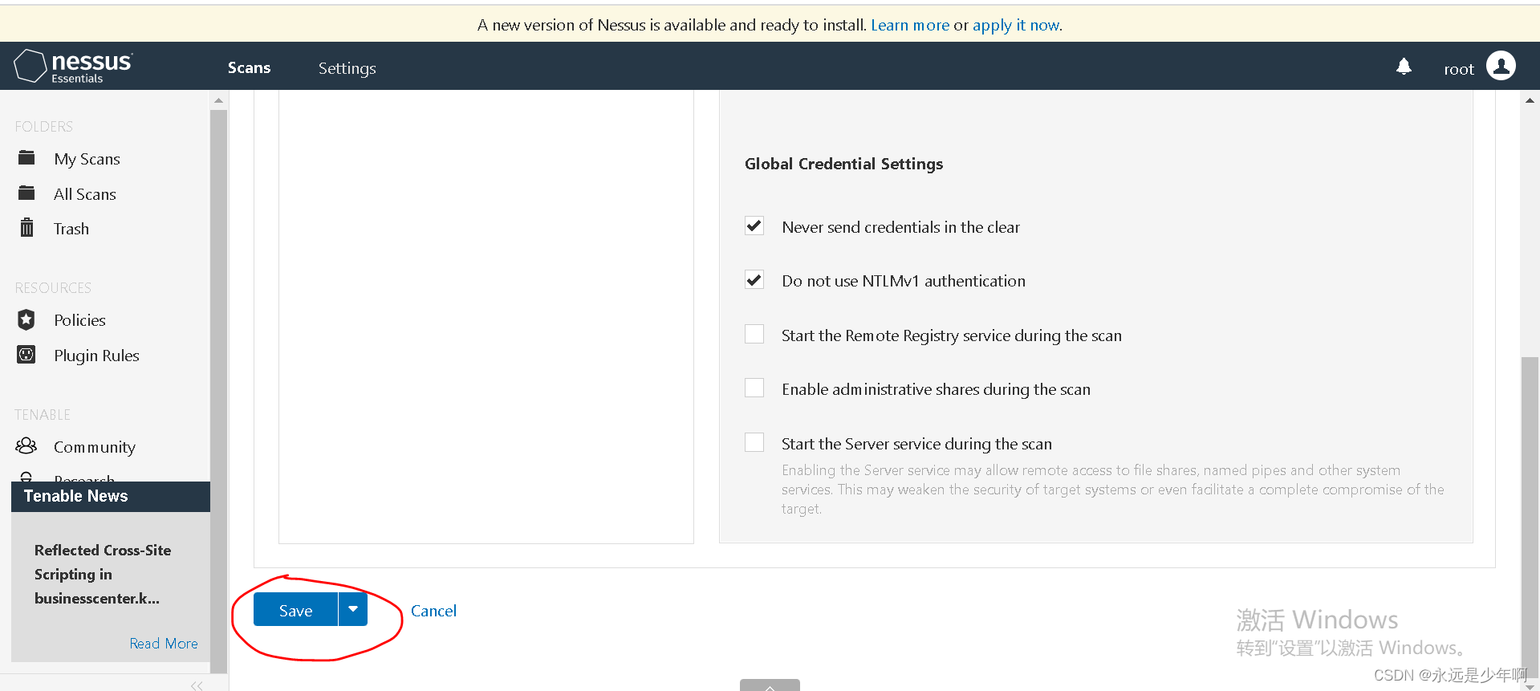Open the Save button dropdown arrow
The image size is (1540, 691).
tap(353, 609)
